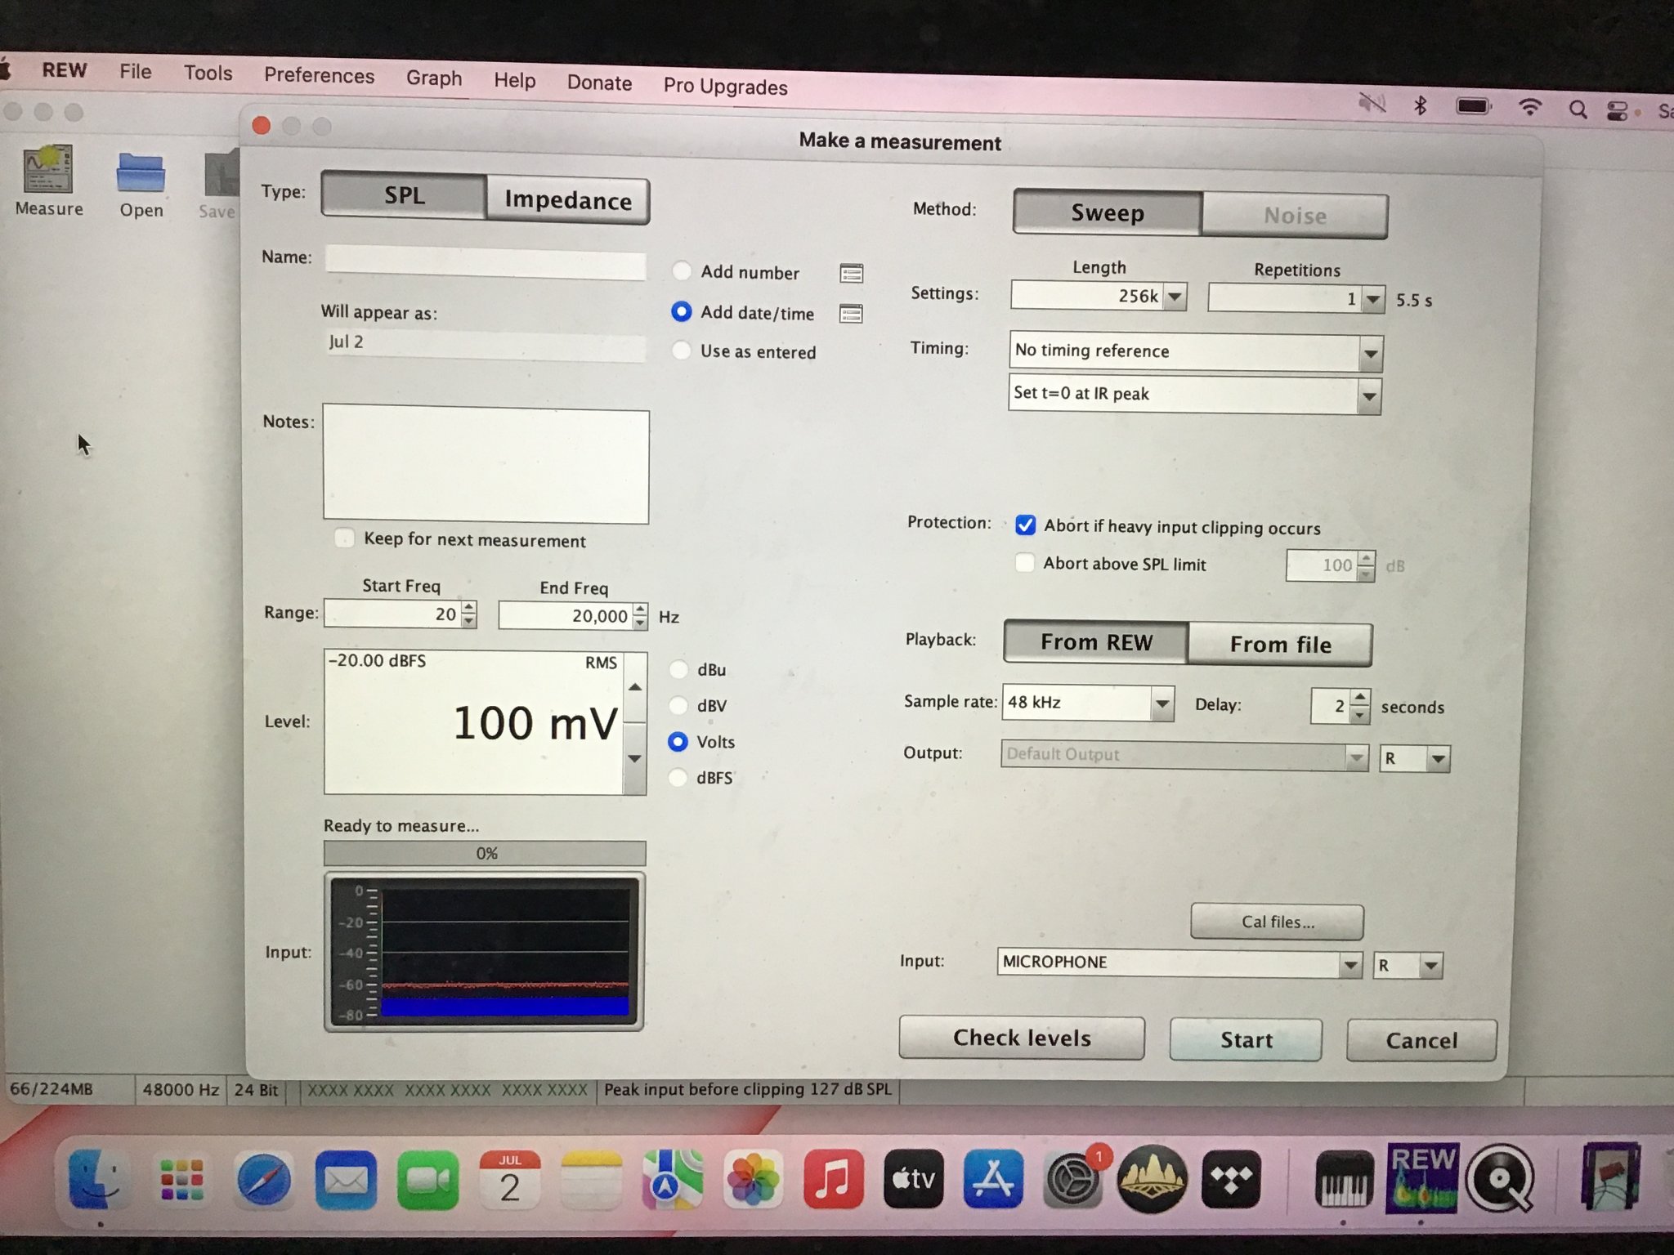The height and width of the screenshot is (1255, 1674).
Task: Click the Check levels button
Action: pos(1022,1038)
